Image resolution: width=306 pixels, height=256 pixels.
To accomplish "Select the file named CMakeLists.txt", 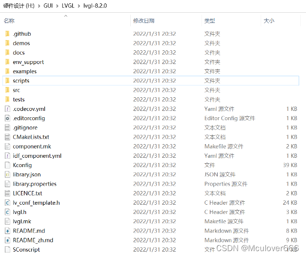I will pyautogui.click(x=31, y=137).
